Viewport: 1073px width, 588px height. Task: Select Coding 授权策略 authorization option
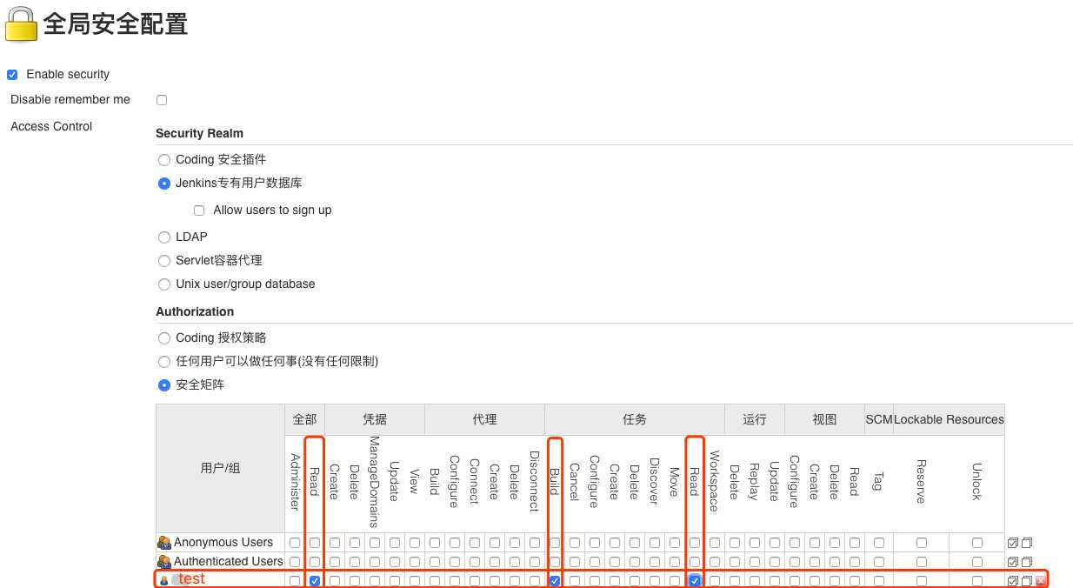coord(164,338)
